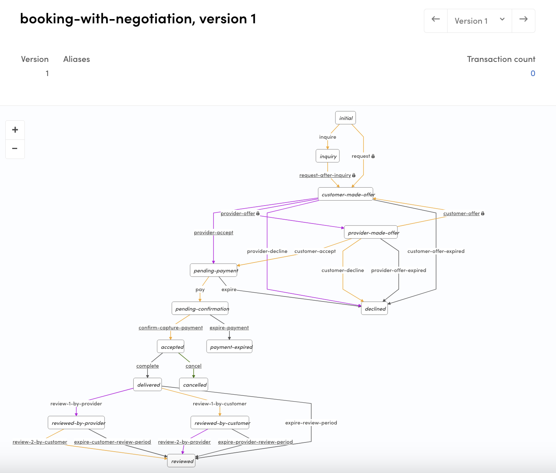Screen dimensions: 556x473
Task: Click the lock icon on provider-offer
Action: 258,213
